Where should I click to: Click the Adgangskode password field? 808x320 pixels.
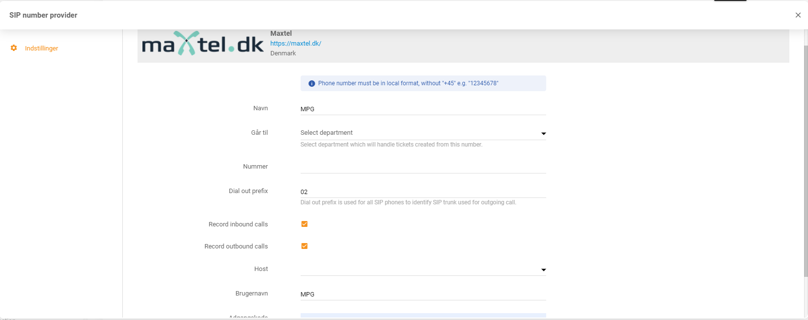[422, 316]
